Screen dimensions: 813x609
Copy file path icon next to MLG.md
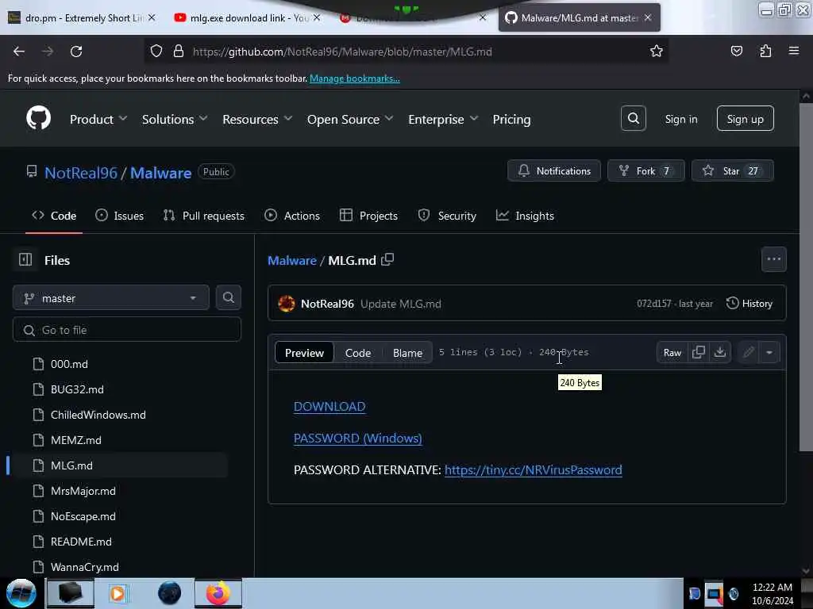[x=387, y=259]
